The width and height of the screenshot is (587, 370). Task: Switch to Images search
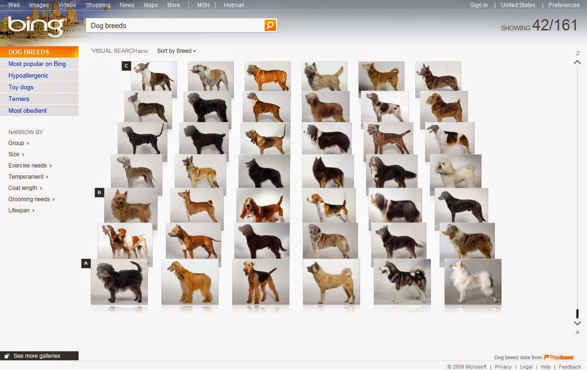[39, 5]
